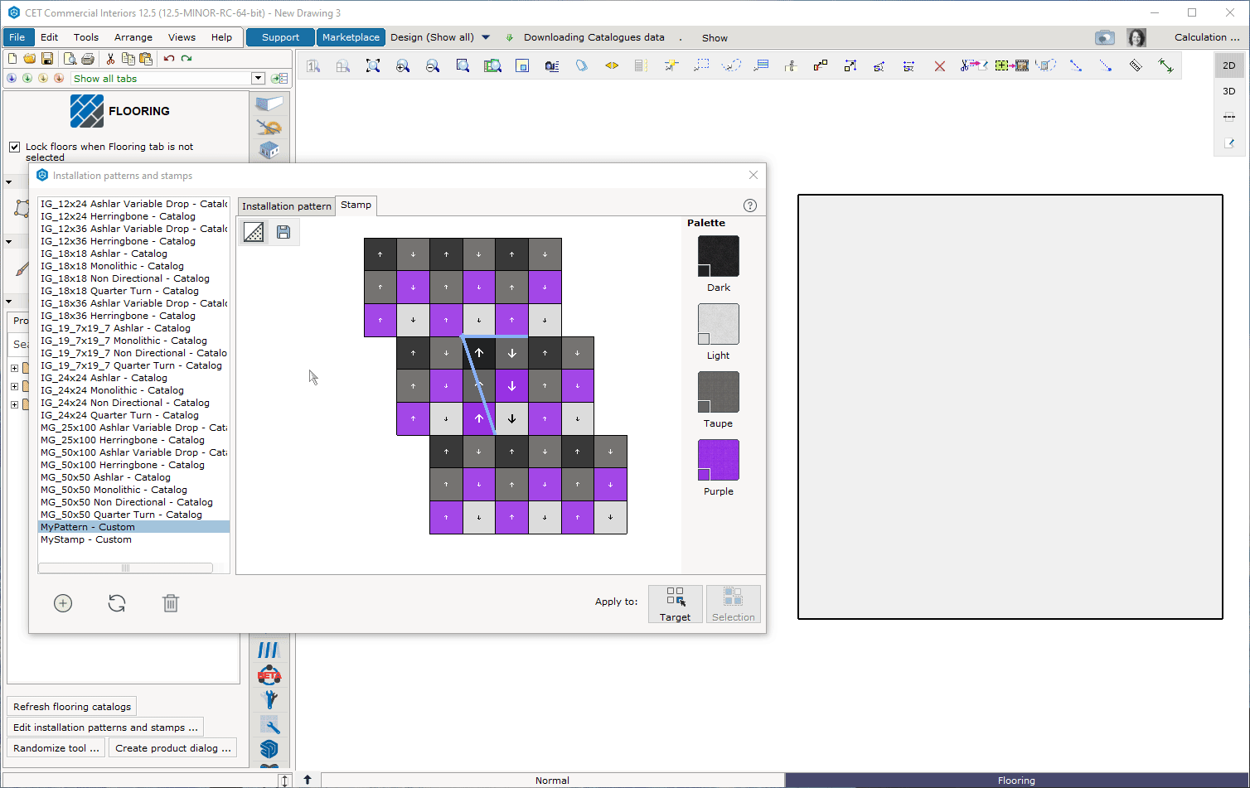Select the rectangle selection tool icon
The width and height of the screenshot is (1250, 788).
[701, 65]
